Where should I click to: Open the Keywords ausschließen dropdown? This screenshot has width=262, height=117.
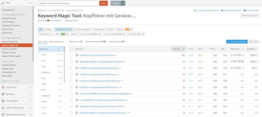click(115, 34)
